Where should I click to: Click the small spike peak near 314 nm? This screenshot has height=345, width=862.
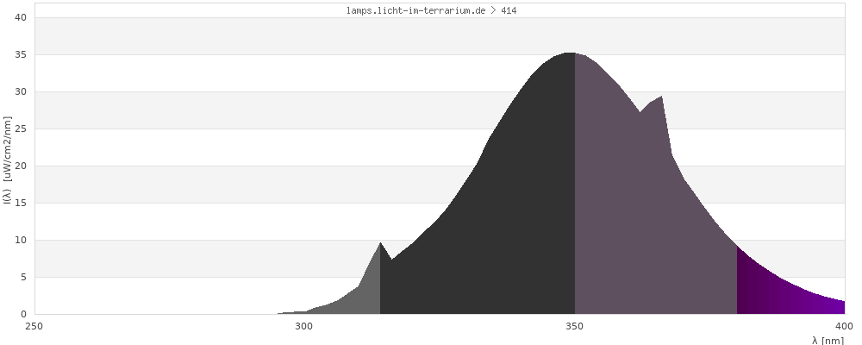380,243
